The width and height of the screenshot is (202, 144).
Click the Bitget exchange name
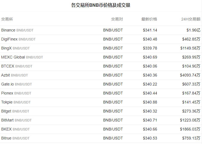coord(6,111)
